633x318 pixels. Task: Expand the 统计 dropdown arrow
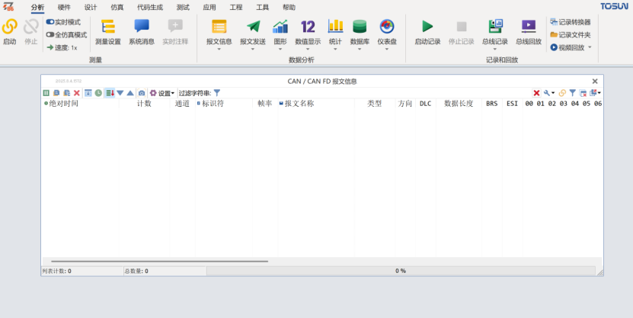[x=335, y=50]
